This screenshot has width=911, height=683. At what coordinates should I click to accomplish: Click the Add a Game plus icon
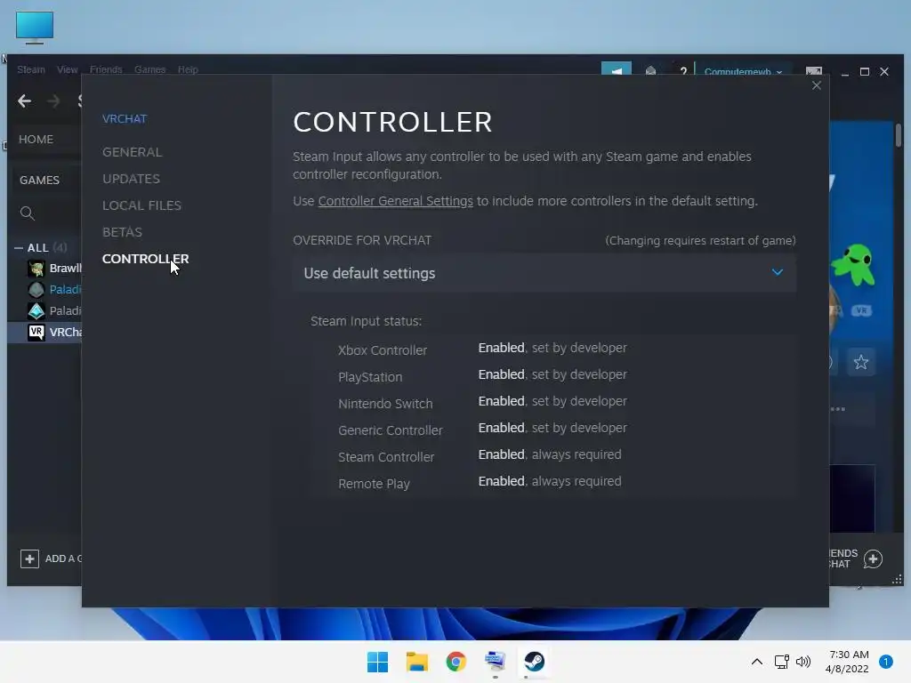pyautogui.click(x=29, y=558)
